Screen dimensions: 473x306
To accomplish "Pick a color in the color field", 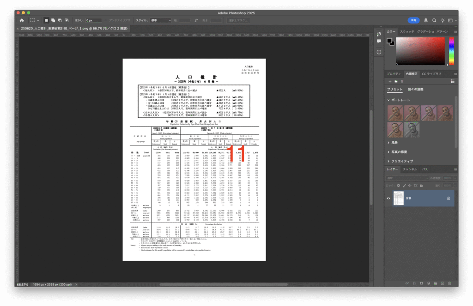I will point(420,51).
